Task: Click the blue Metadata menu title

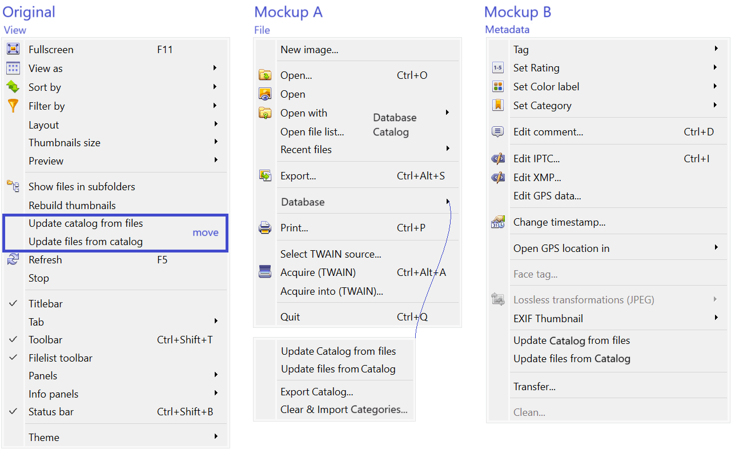Action: click(507, 30)
